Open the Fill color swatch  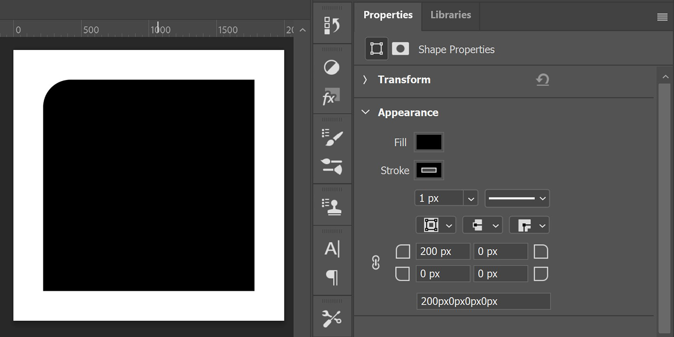428,142
